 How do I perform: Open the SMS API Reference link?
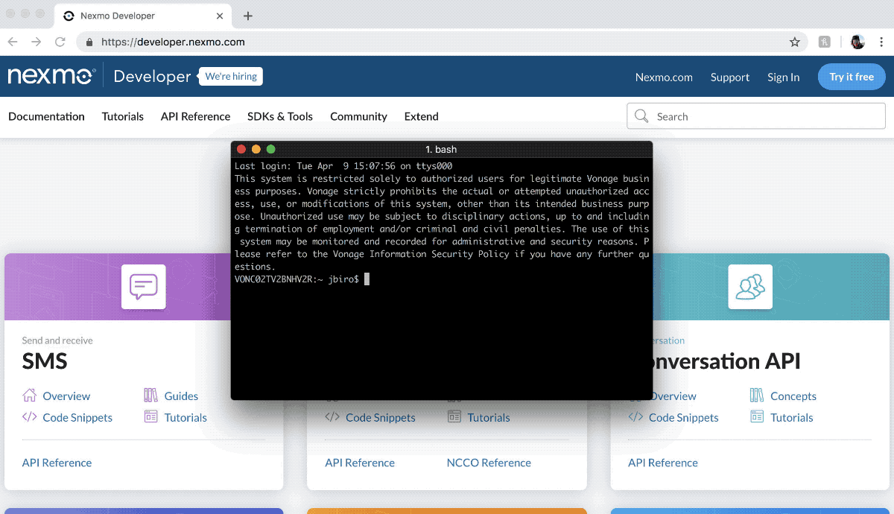coord(57,463)
